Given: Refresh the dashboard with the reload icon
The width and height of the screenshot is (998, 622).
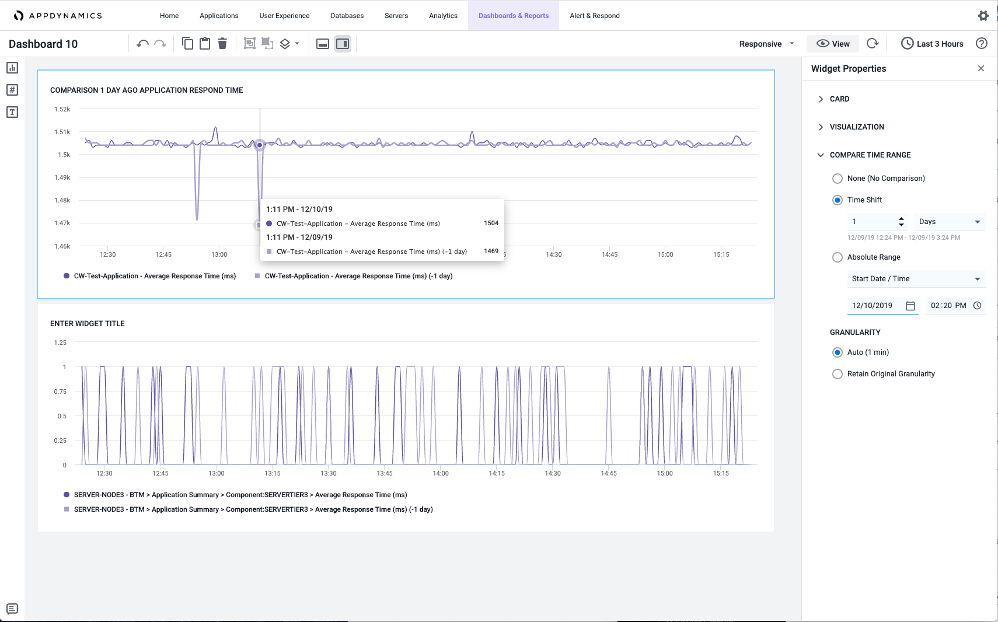Looking at the screenshot, I should pos(873,43).
